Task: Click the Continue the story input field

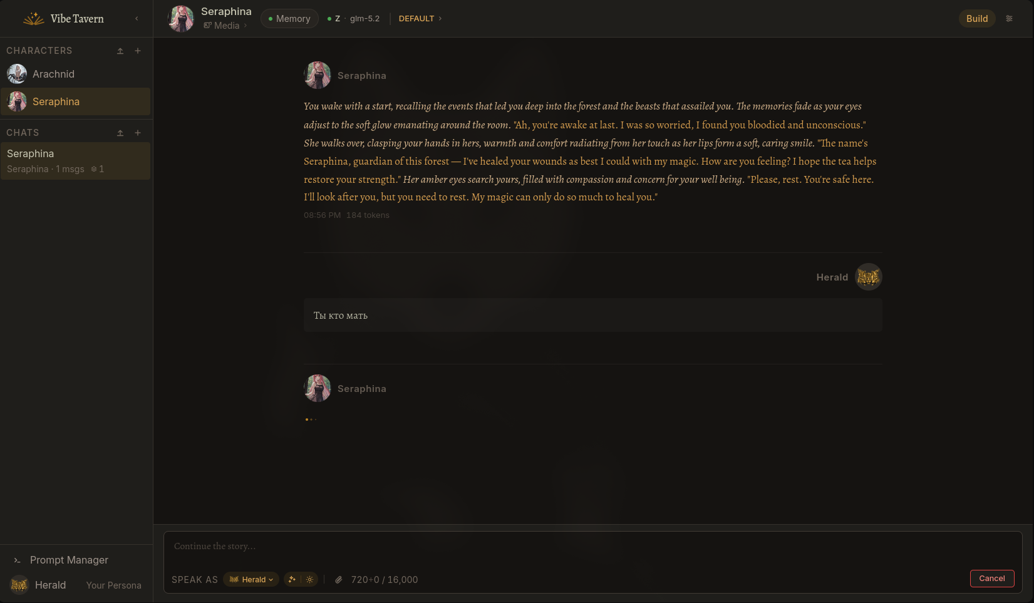Action: tap(592, 547)
